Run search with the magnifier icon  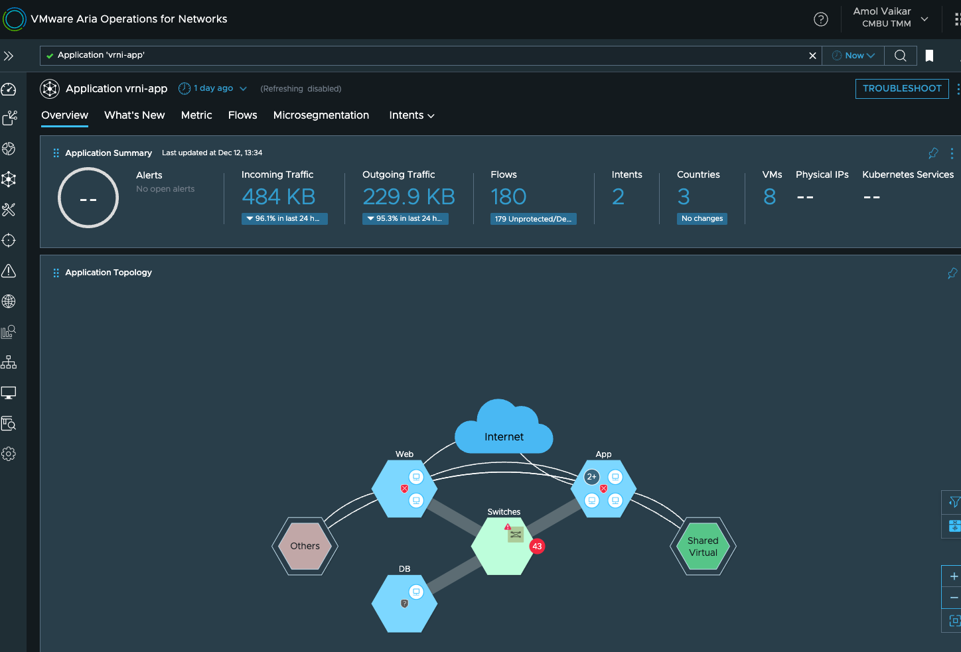(x=901, y=56)
